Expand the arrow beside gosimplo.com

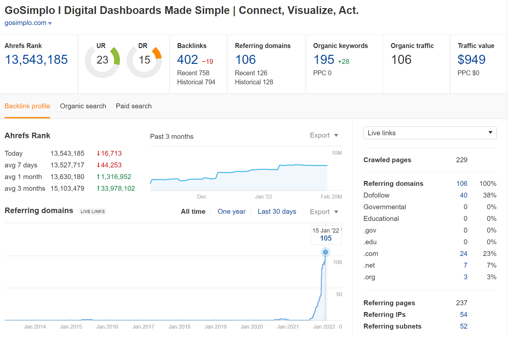[x=50, y=23]
